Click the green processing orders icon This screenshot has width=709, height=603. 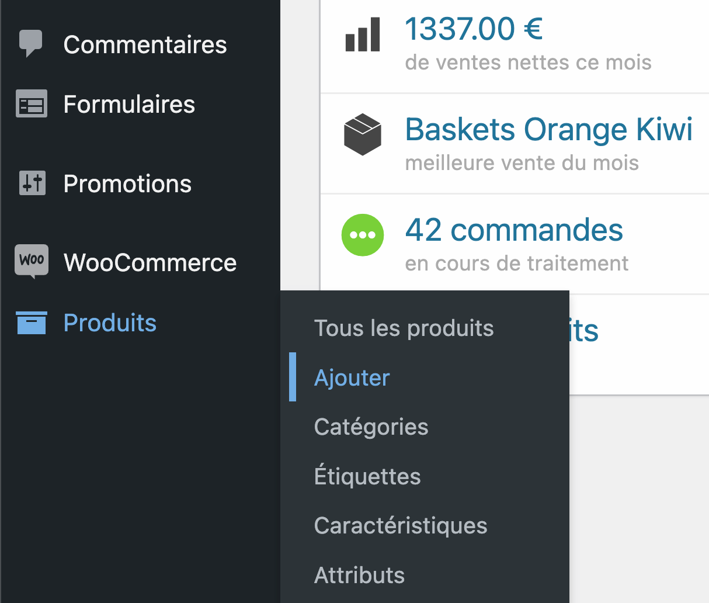[363, 235]
